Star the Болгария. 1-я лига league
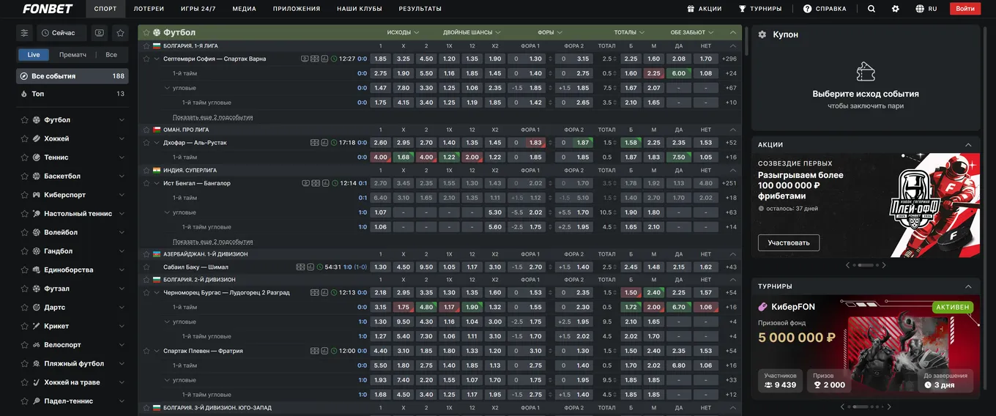 [146, 45]
